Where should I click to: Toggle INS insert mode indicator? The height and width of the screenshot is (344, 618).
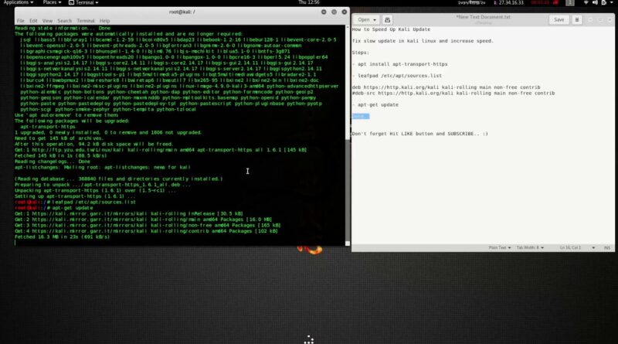607,247
